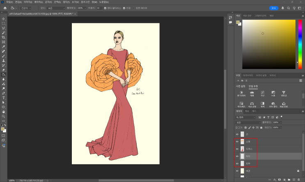Select the Crop tool
Image resolution: width=305 pixels, height=182 pixels.
point(3,37)
